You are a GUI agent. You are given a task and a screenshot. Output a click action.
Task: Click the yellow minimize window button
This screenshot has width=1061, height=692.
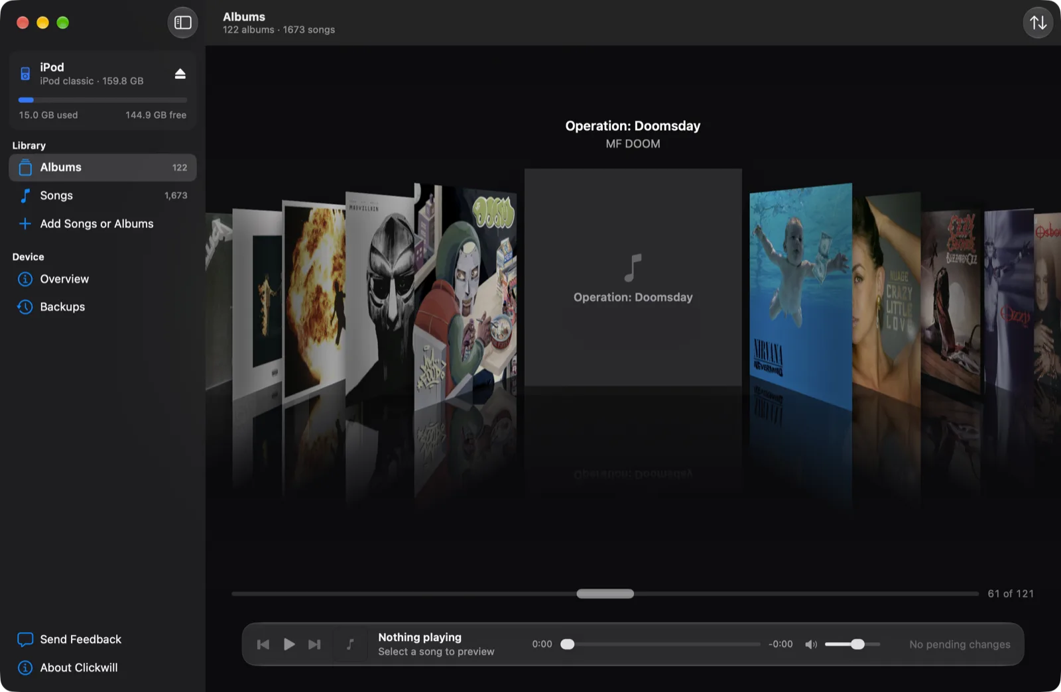click(42, 23)
